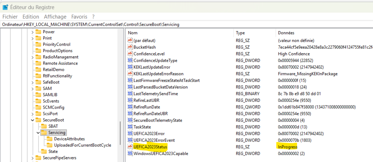Select the PriorityControl folder icon

38,44
